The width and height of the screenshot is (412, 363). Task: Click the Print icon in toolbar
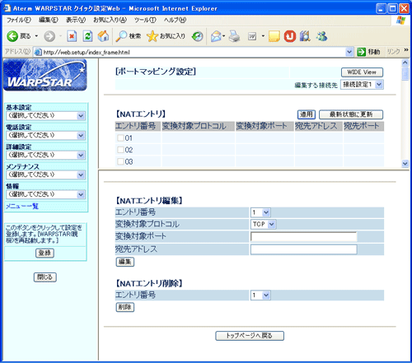(x=234, y=36)
